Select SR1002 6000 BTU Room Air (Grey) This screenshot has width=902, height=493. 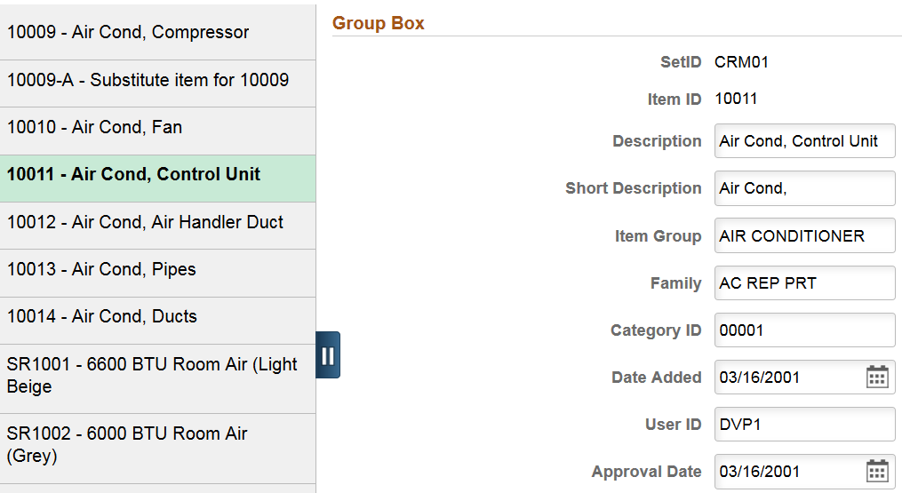pyautogui.click(x=157, y=445)
